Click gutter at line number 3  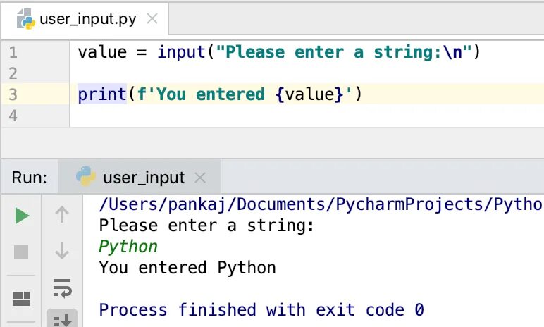click(14, 94)
